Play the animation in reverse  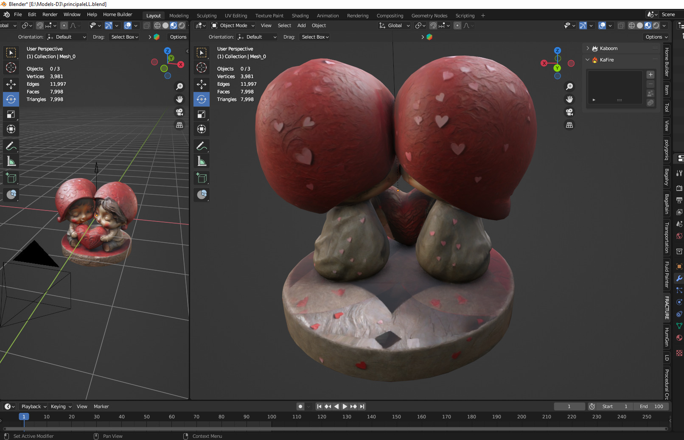(336, 406)
